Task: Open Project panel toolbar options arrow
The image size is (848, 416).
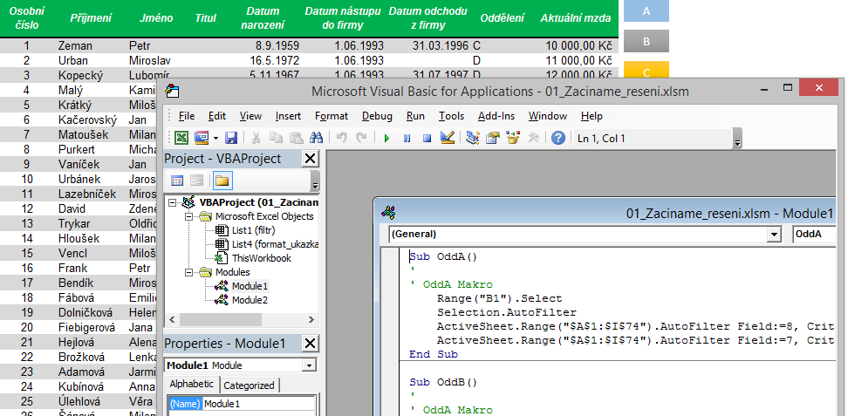Action: [x=315, y=181]
